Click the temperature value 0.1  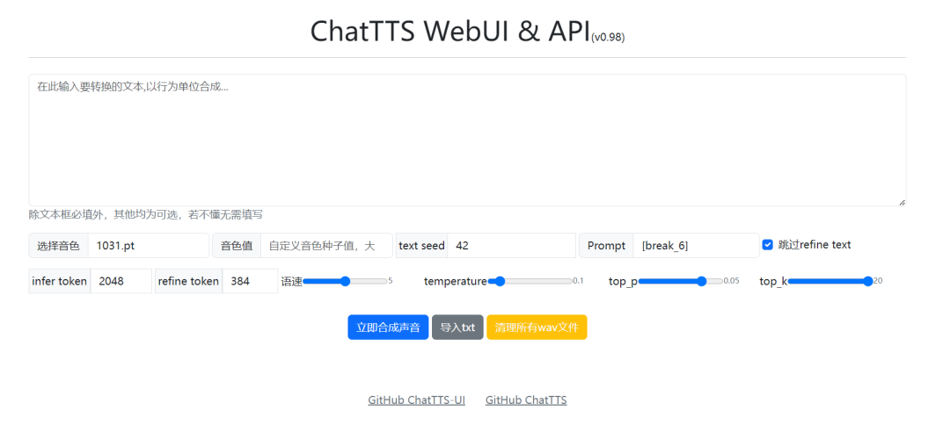(578, 281)
